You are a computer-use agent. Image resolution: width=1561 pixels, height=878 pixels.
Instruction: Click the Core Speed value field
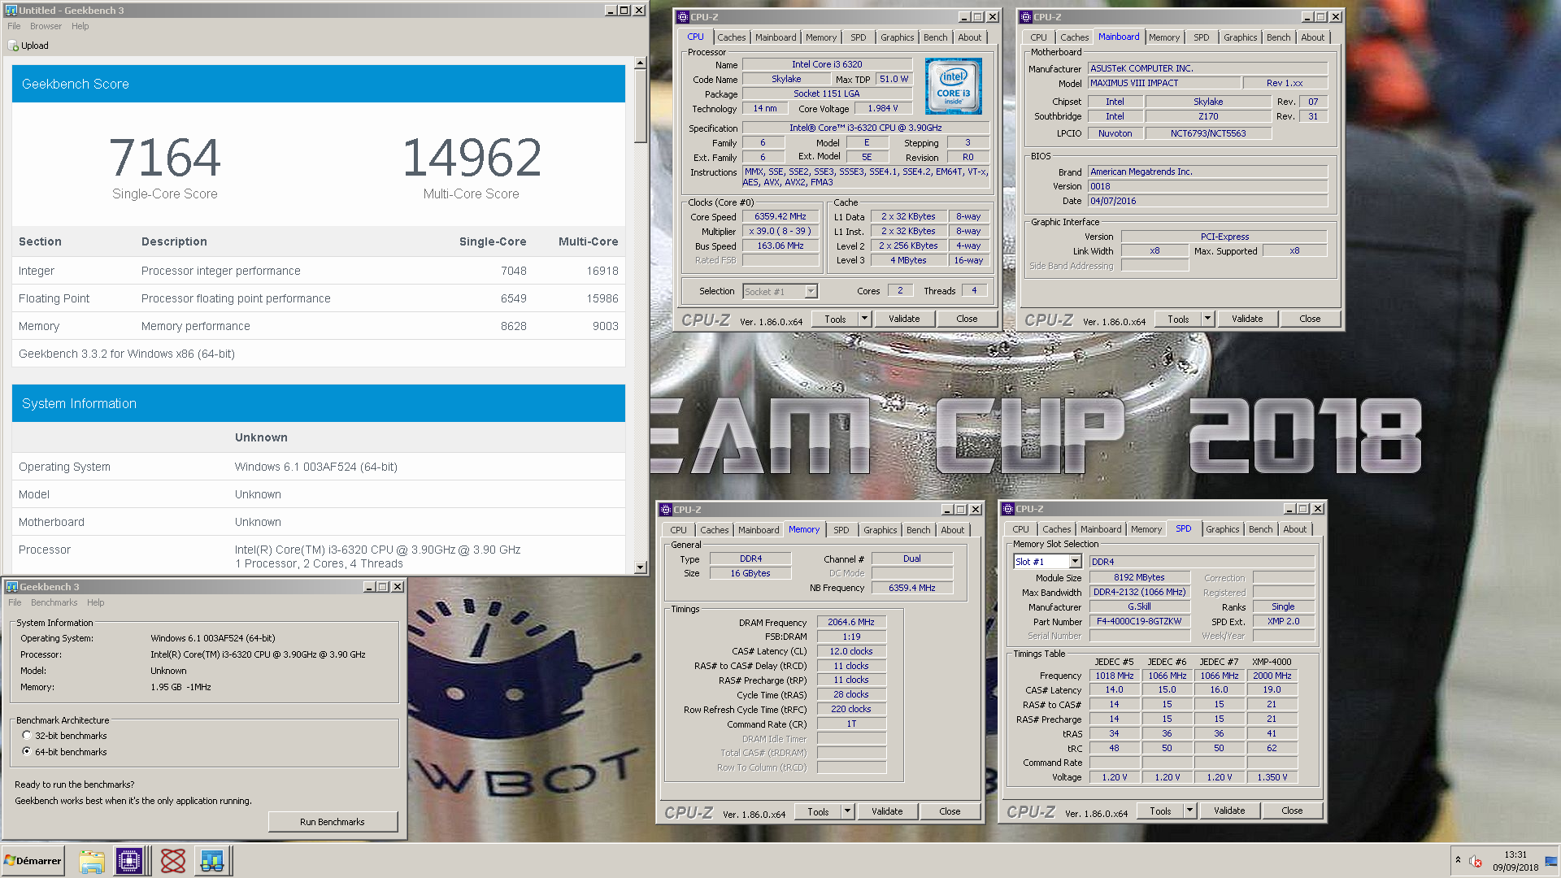click(x=780, y=217)
